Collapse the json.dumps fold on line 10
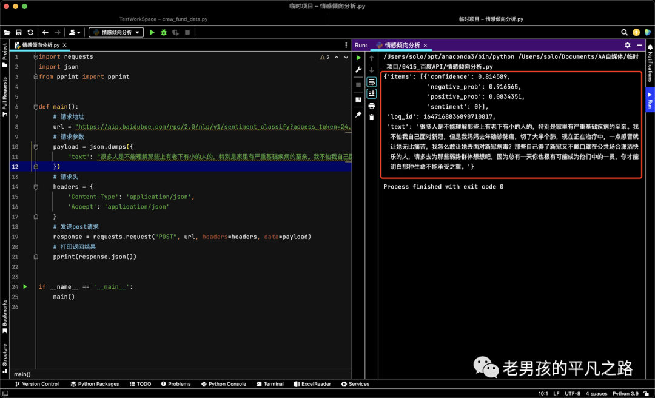The height and width of the screenshot is (398, 655). coord(36,147)
